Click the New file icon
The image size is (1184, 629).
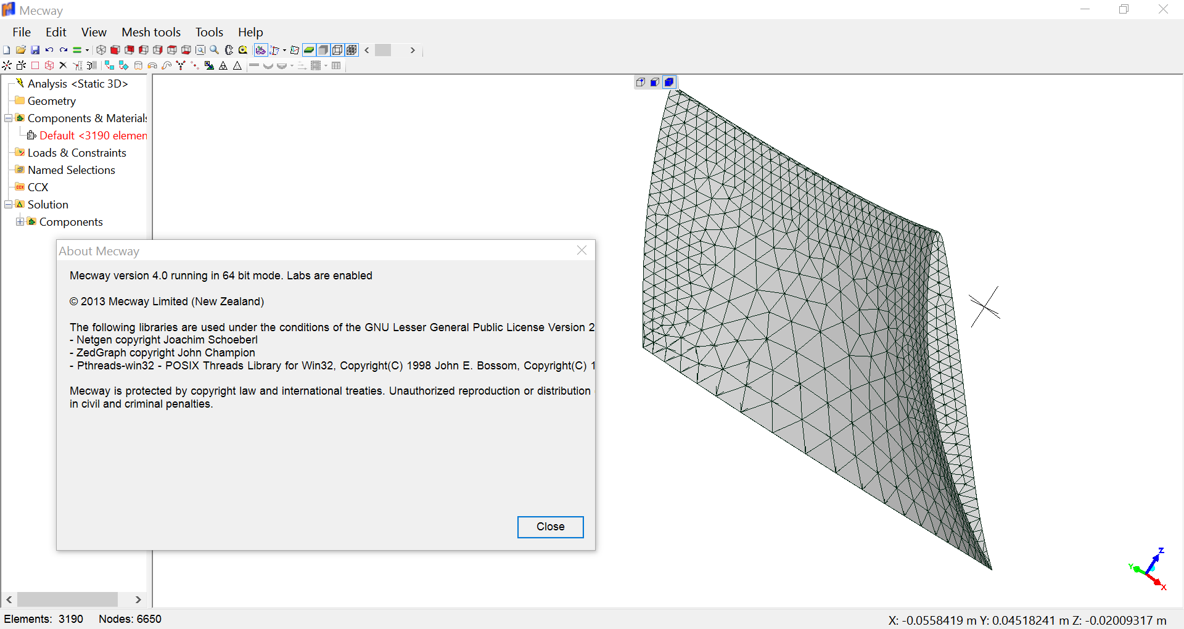6,50
